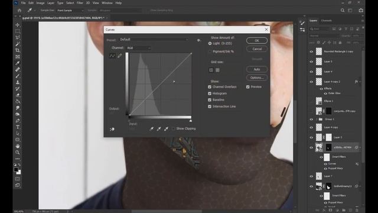Open the Filter menu
Viewport: 378px width, 213px height.
(x=80, y=3)
